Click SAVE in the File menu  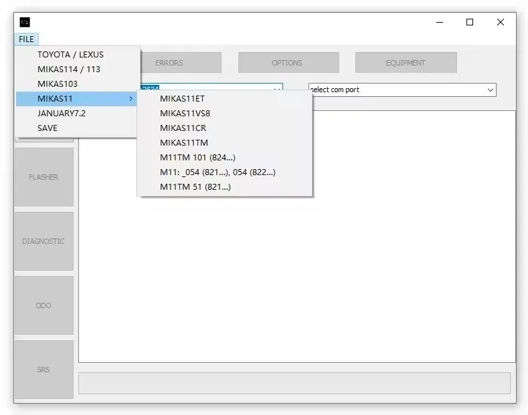coord(76,128)
